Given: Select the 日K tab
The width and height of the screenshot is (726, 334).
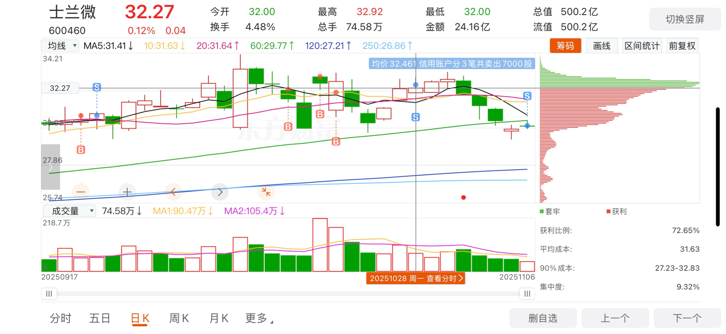Looking at the screenshot, I should (x=140, y=318).
